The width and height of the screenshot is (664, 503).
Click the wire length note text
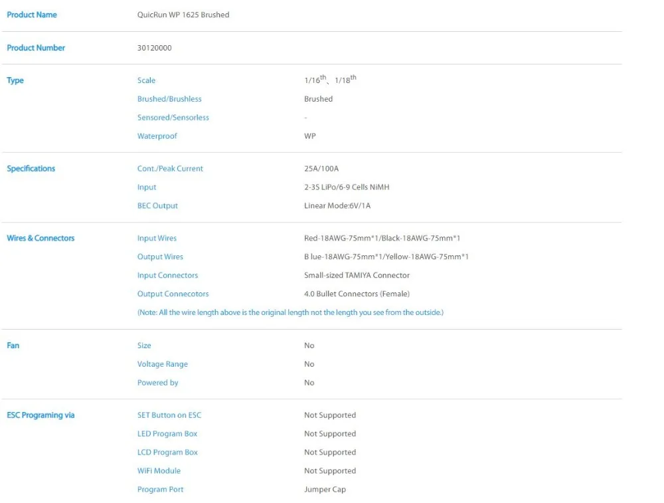[x=291, y=313]
